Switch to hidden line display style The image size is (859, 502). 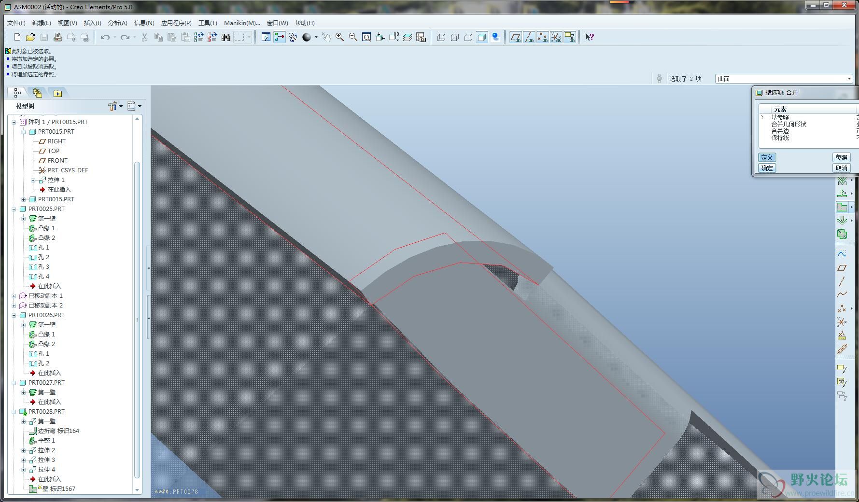coord(454,37)
